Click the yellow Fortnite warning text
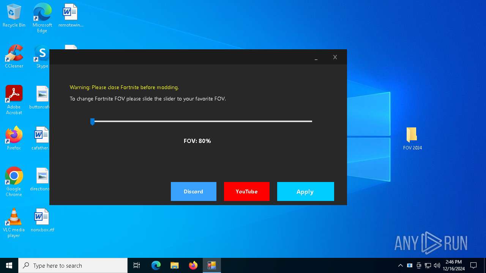 click(124, 87)
